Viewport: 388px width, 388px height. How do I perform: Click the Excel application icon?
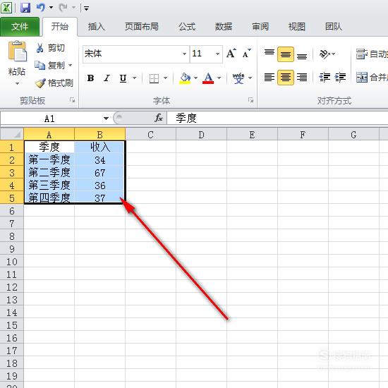(x=6, y=8)
